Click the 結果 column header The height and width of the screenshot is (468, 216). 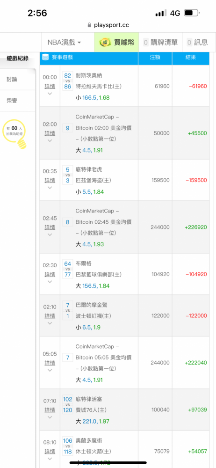[x=191, y=58]
